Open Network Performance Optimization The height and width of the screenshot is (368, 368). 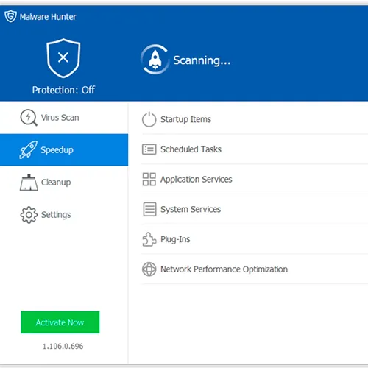pos(255,269)
